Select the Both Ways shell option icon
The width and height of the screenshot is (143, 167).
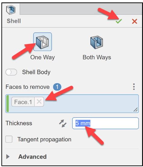pos(97,42)
